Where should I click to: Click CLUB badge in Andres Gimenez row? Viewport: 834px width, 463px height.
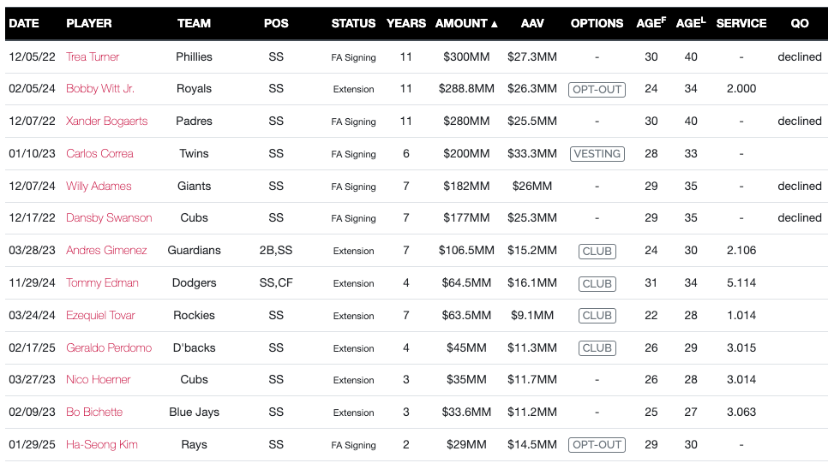click(x=597, y=251)
